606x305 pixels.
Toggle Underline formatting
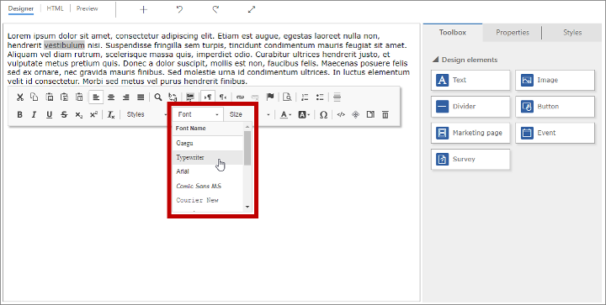(x=49, y=114)
